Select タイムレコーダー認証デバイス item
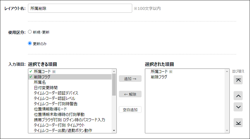This screenshot has height=139, width=250. tap(70, 93)
